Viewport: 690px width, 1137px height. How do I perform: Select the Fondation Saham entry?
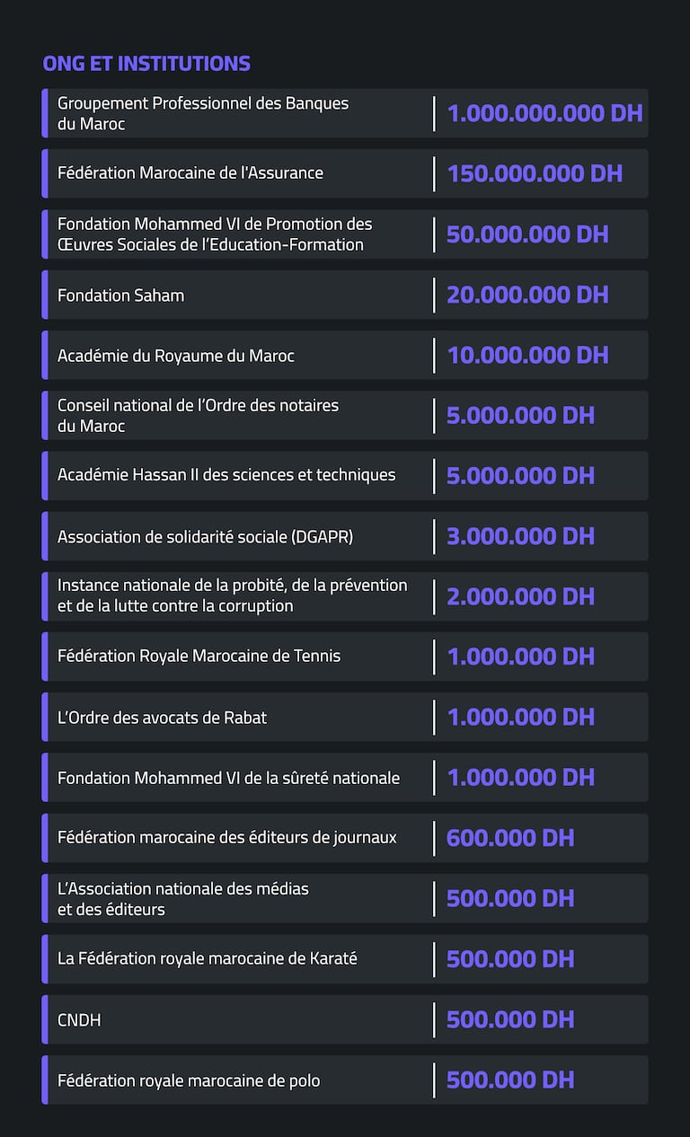(121, 295)
